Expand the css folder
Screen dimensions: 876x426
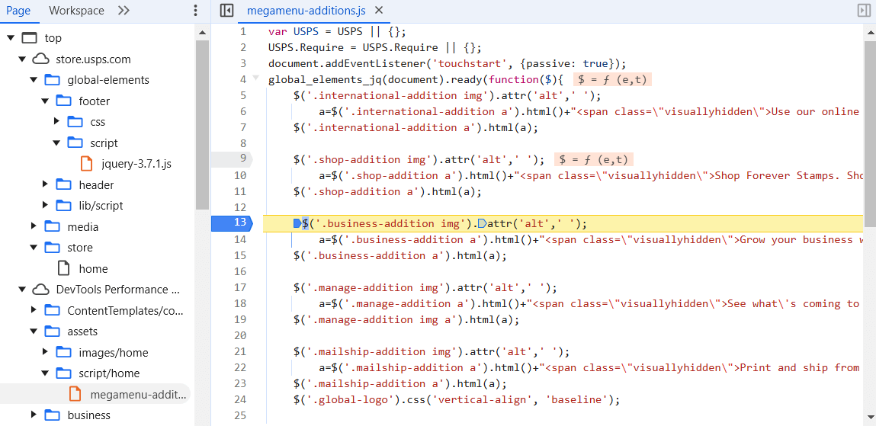tap(56, 122)
